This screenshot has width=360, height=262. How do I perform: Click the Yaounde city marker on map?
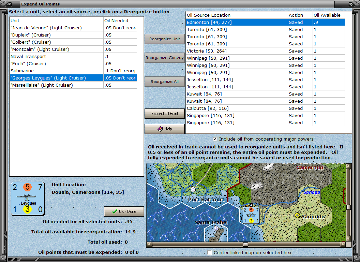[x=297, y=215]
